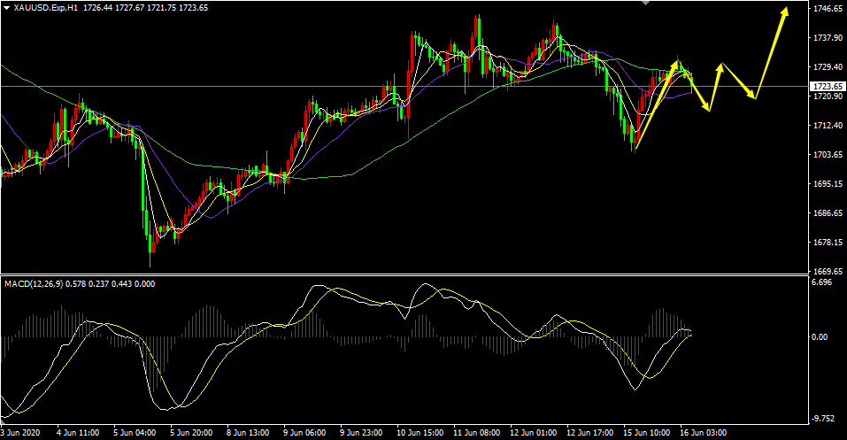Click the 12 Jun 01:00 time label
The height and width of the screenshot is (440, 847).
coord(533,433)
